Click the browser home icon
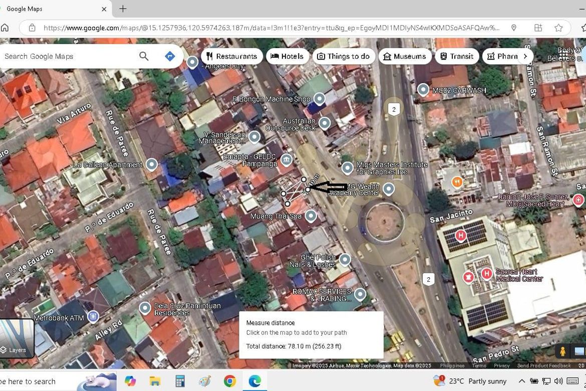The image size is (586, 391). click(x=5, y=28)
